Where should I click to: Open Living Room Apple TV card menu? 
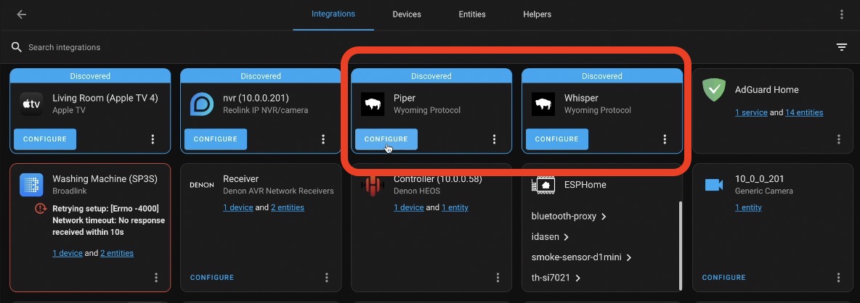[x=153, y=139]
